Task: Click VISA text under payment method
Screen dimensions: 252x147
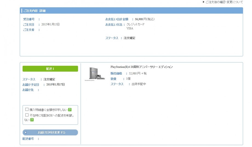Action: 130,28
